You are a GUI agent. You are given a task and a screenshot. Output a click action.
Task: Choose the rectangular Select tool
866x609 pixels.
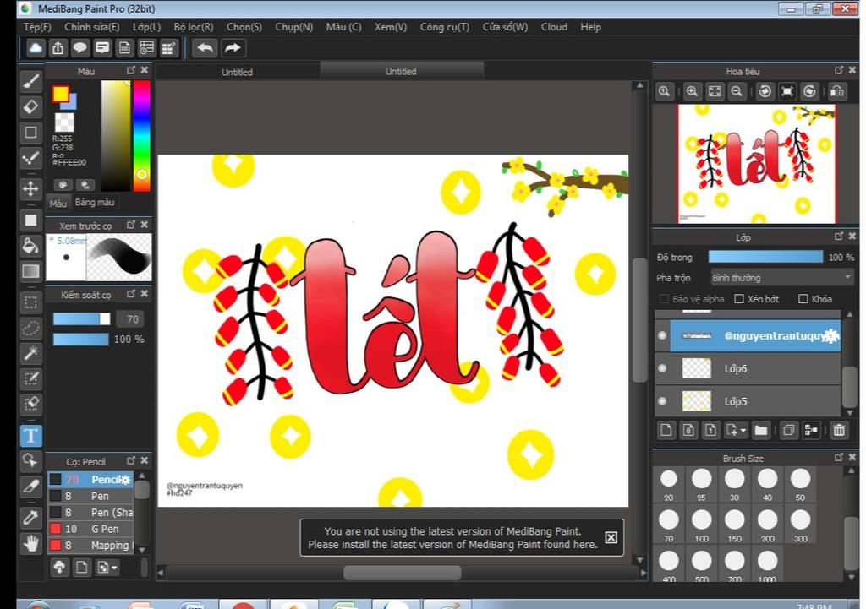point(31,302)
